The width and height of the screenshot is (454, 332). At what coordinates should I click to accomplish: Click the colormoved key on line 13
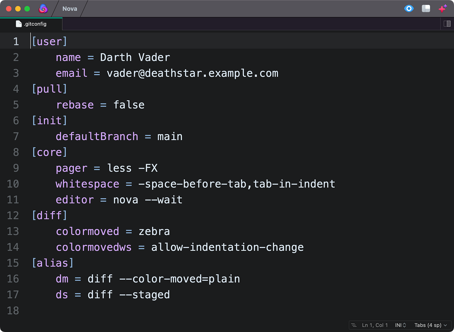click(88, 231)
